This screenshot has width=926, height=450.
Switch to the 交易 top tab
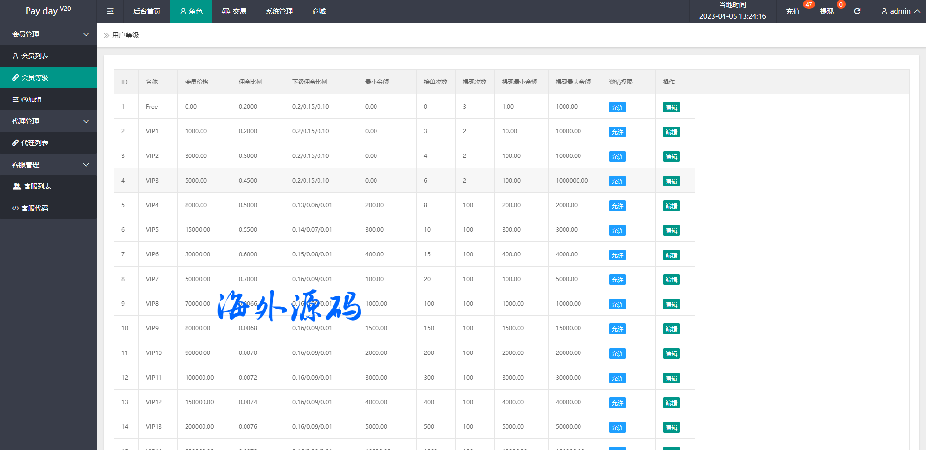pyautogui.click(x=234, y=11)
